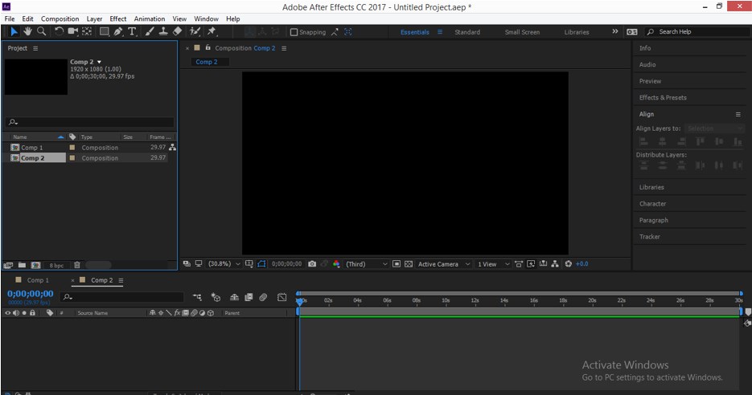Viewport: 752px width, 395px height.
Task: Take a snapshot with camera icon
Action: pyautogui.click(x=312, y=264)
